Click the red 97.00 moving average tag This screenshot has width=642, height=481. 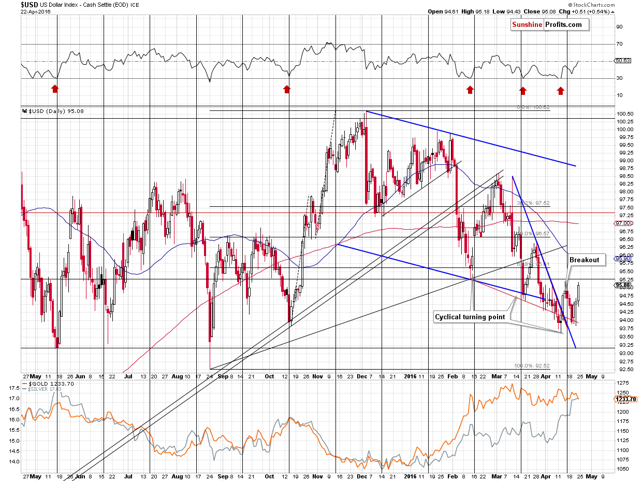tap(622, 223)
